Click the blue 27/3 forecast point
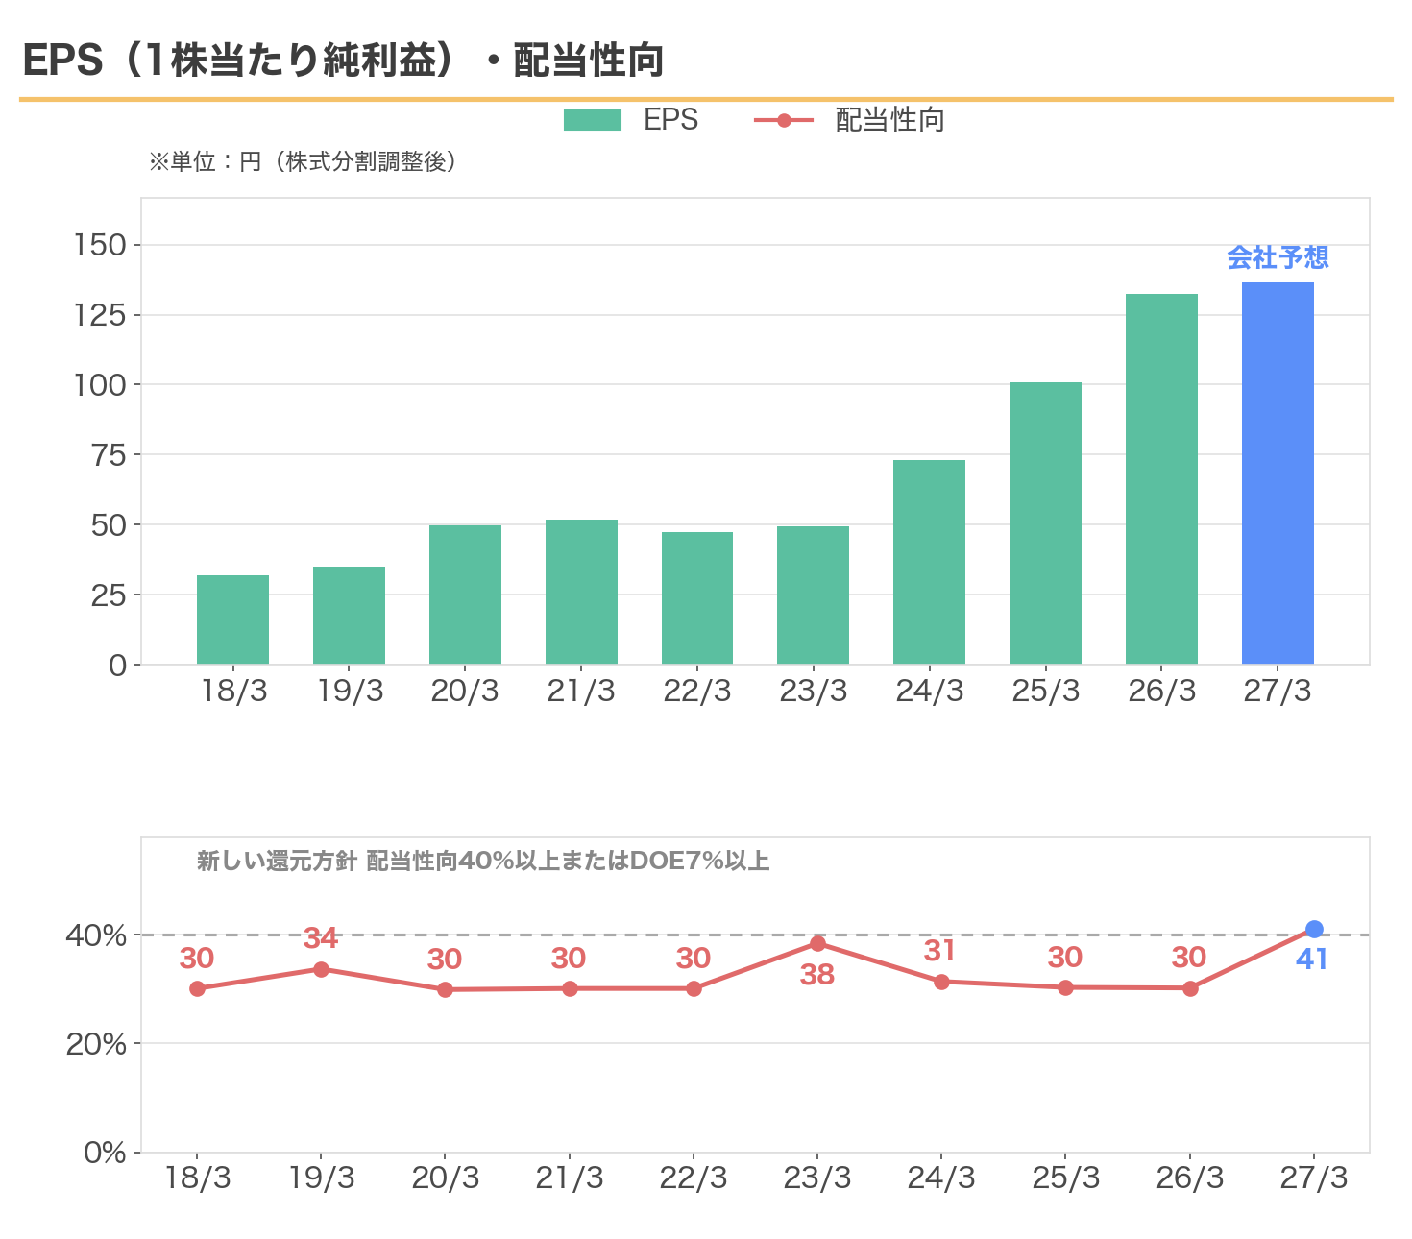Image resolution: width=1412 pixels, height=1239 pixels. 1314,929
